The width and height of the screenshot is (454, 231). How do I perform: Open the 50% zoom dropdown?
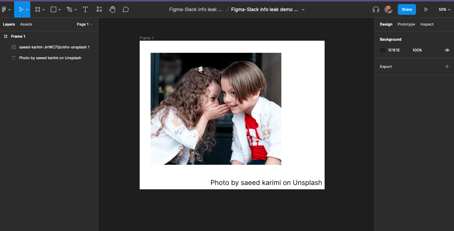point(444,9)
